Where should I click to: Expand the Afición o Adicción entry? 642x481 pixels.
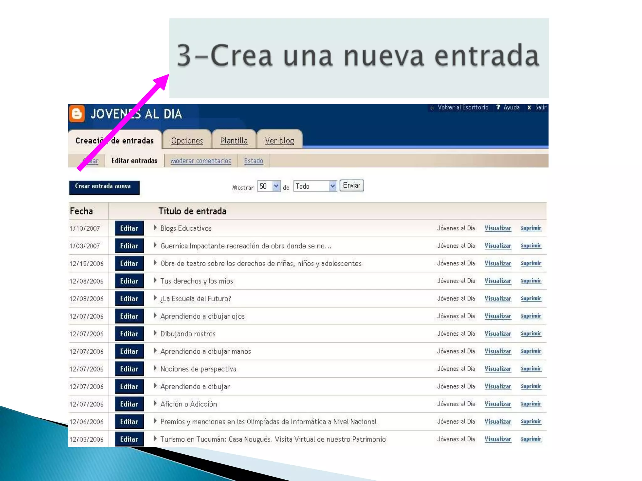(x=155, y=403)
